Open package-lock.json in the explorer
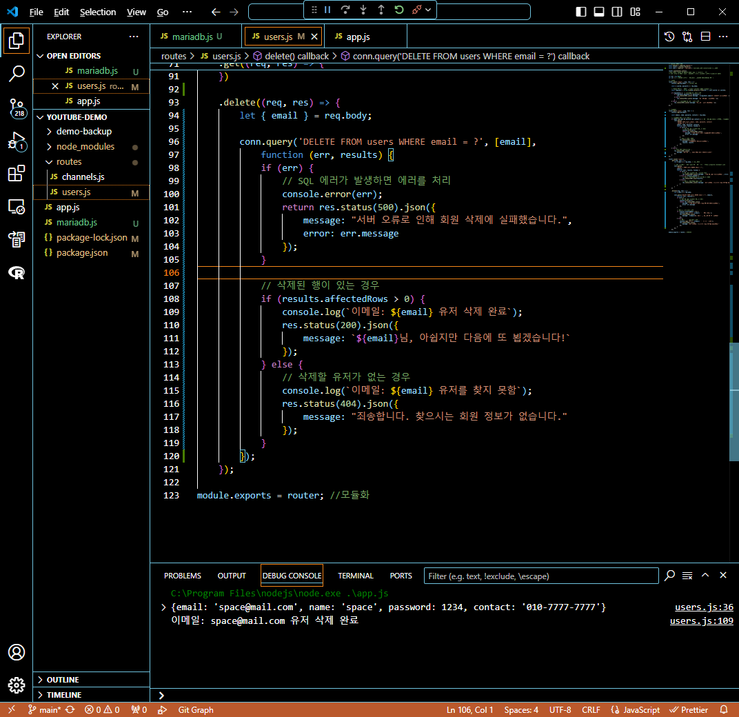739x717 pixels. tap(92, 238)
